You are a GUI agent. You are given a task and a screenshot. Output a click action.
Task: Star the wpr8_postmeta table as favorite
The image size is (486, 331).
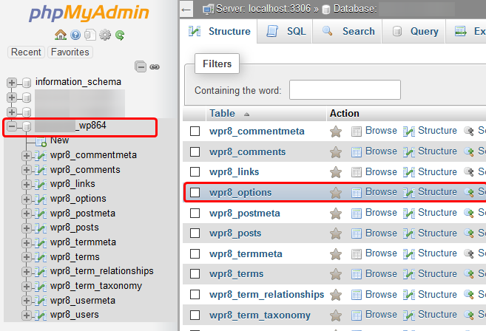click(x=336, y=214)
